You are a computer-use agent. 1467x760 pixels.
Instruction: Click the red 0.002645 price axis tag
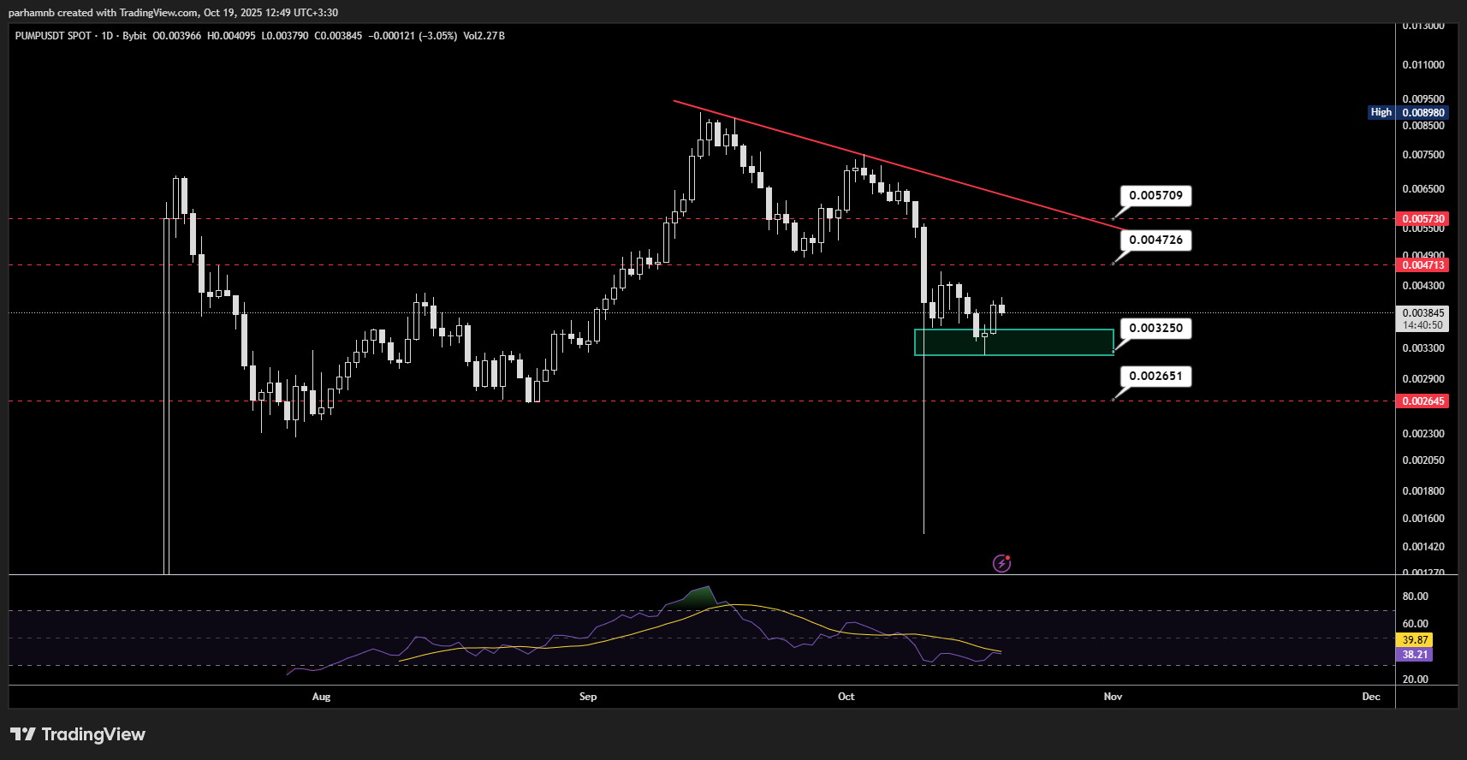tap(1422, 401)
